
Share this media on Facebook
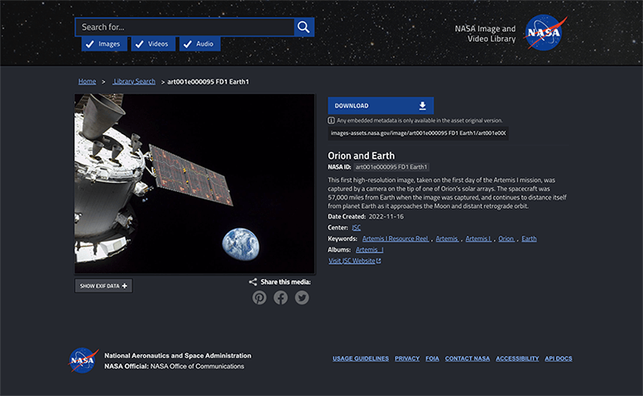tap(281, 297)
